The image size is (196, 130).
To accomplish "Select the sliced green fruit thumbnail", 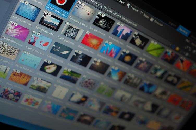I will coord(51,69).
